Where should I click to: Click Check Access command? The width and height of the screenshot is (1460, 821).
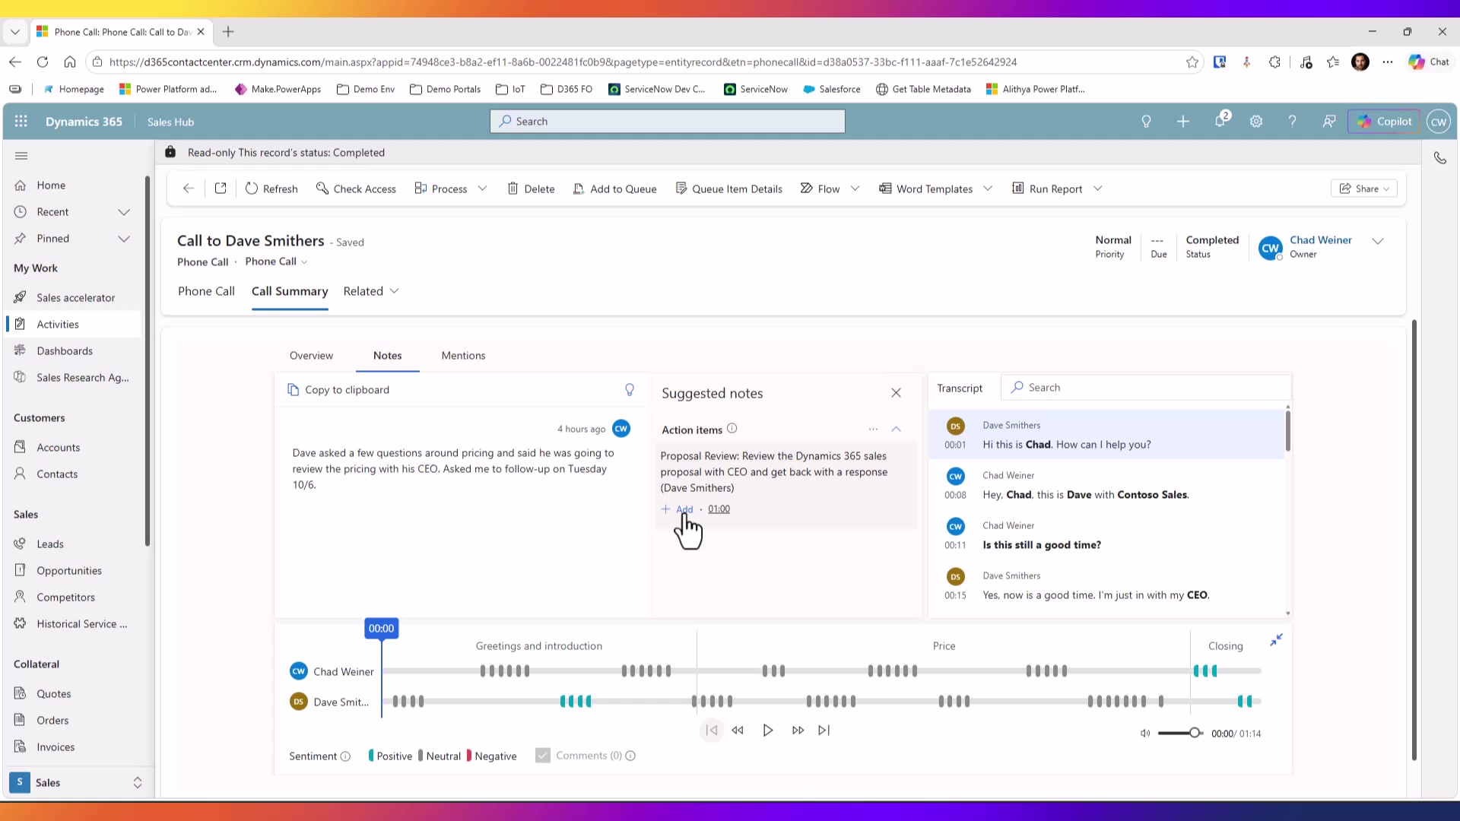[x=356, y=189]
